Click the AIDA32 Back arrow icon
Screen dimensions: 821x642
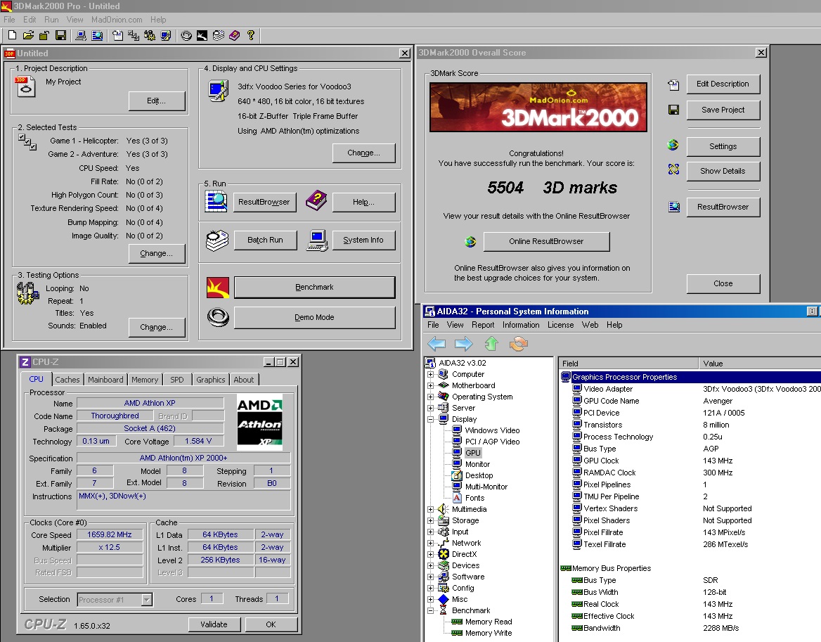point(437,344)
